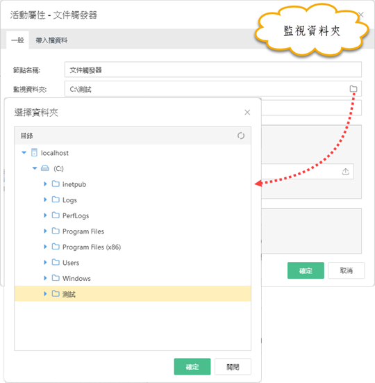Image resolution: width=375 pixels, height=383 pixels.
Task: Select the Program Files folder
Action: pyautogui.click(x=83, y=231)
